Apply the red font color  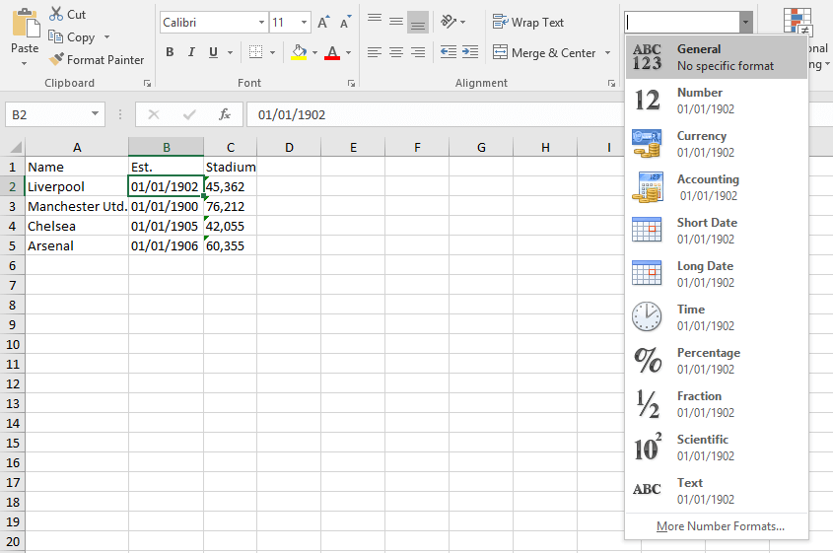[x=332, y=52]
